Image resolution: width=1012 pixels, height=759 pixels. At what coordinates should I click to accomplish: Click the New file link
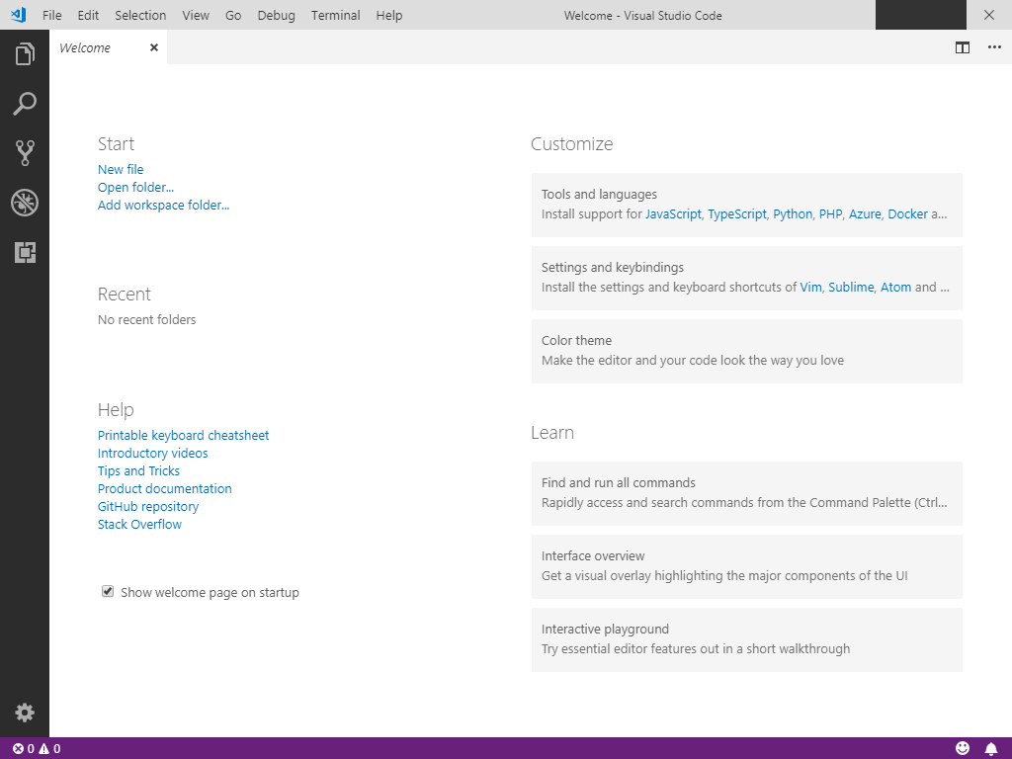point(121,169)
